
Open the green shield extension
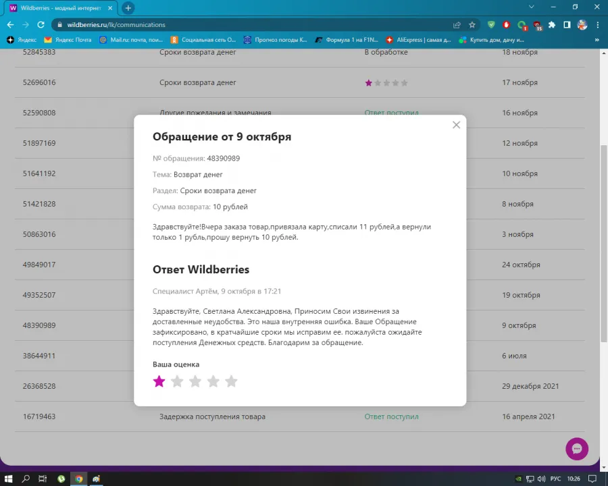491,25
